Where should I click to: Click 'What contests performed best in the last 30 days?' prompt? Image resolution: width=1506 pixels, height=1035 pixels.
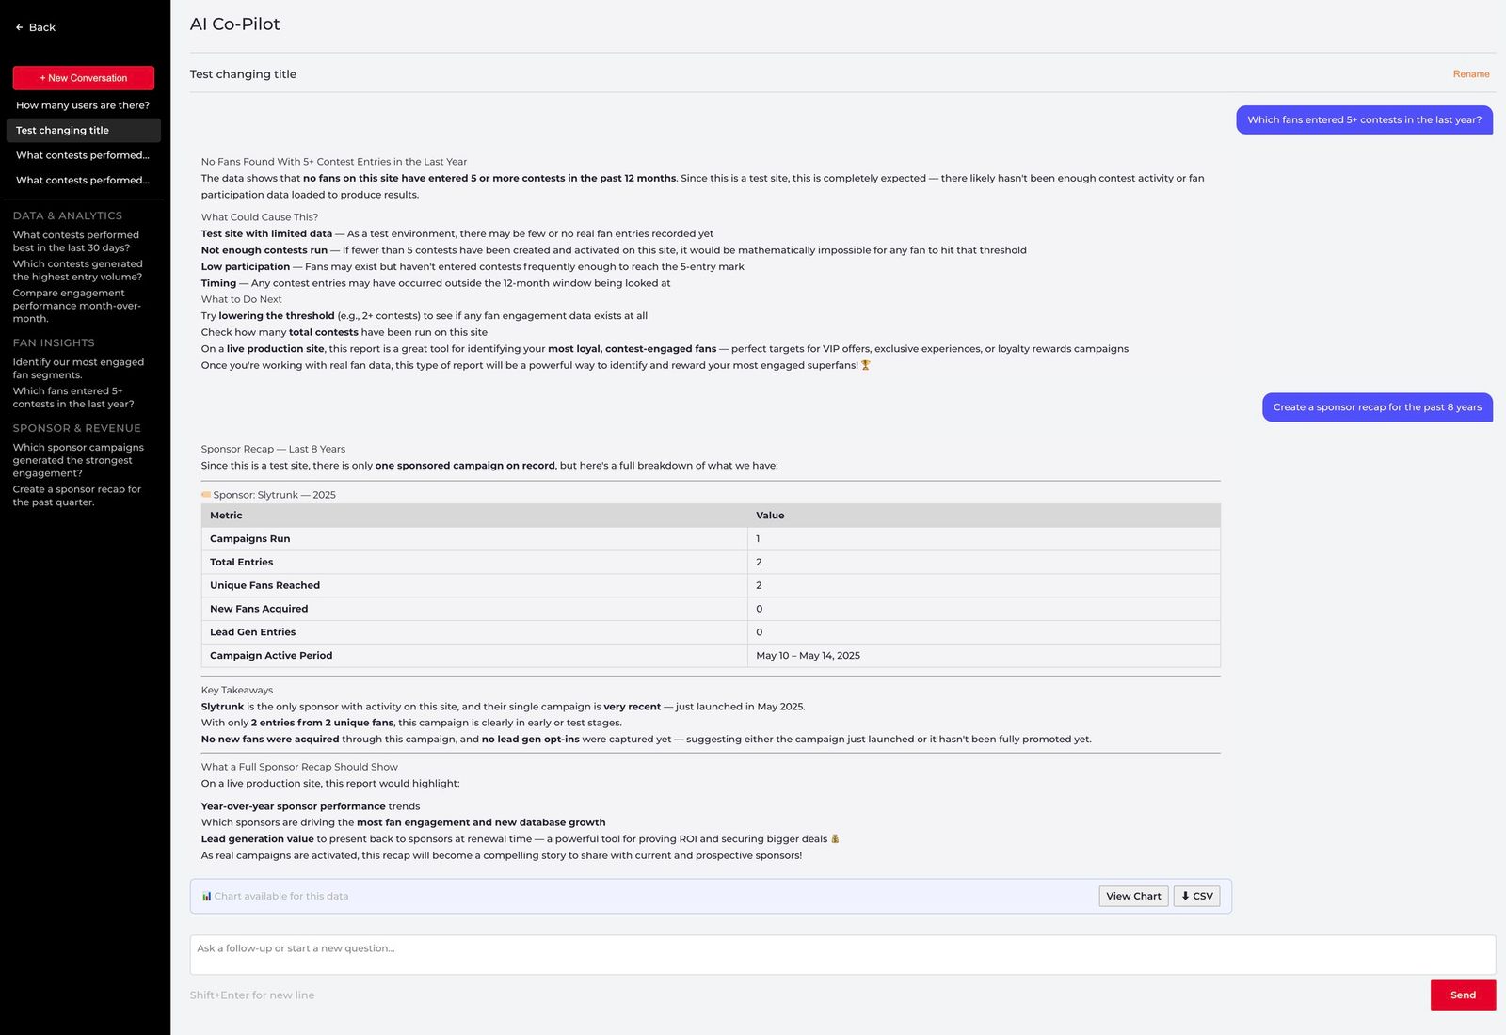(76, 242)
